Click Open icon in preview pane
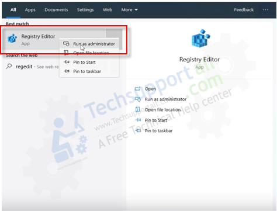Image resolution: width=277 pixels, height=211 pixels. click(137, 89)
